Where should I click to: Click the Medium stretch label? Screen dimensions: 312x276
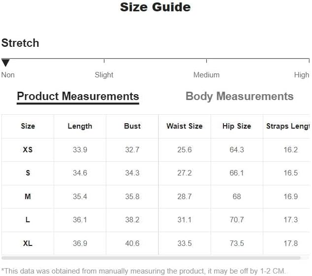(x=206, y=75)
